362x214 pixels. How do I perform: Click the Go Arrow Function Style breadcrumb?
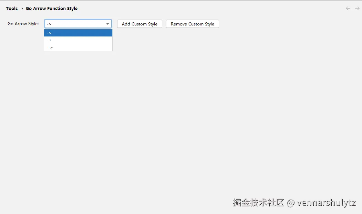[x=52, y=9]
